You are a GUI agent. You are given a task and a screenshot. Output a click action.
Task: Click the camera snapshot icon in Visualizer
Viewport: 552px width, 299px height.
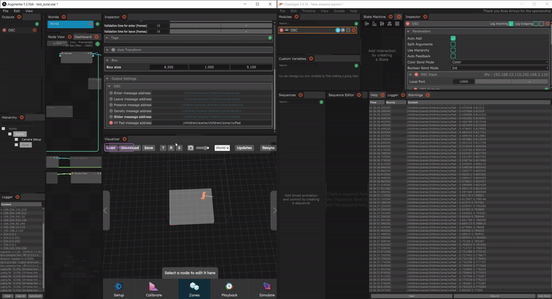[190, 147]
